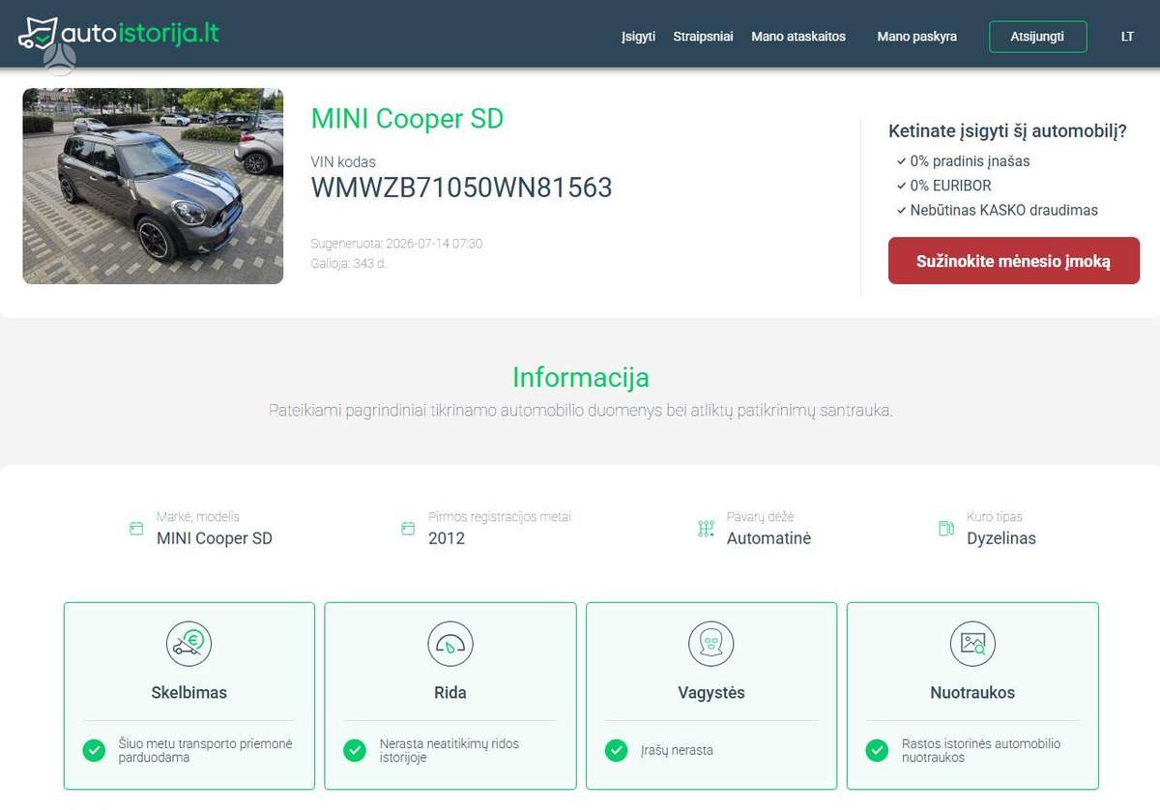Click the Vagystės card title

tap(711, 692)
